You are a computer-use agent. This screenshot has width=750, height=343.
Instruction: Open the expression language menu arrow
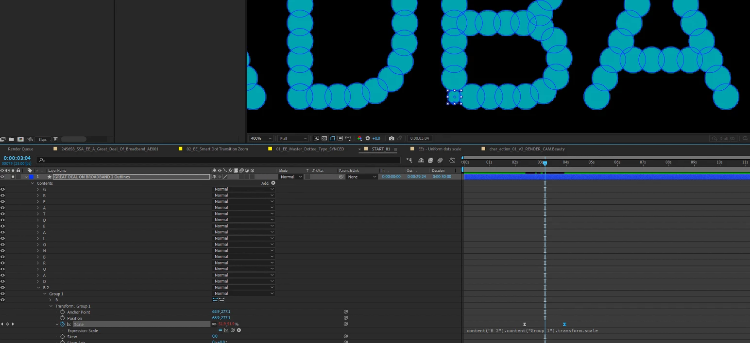pos(239,330)
